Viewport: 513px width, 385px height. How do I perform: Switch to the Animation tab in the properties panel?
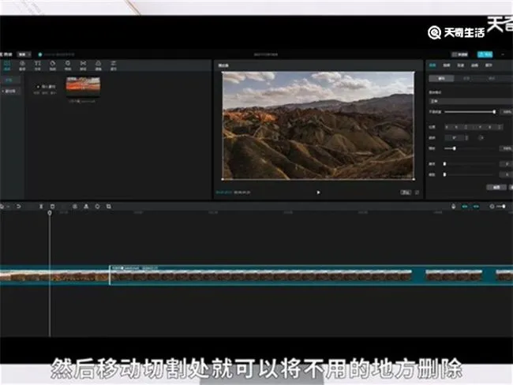pyautogui.click(x=474, y=65)
